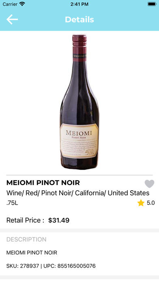Tap the Retail Price label
Image resolution: width=159 pixels, height=283 pixels.
click(x=26, y=220)
